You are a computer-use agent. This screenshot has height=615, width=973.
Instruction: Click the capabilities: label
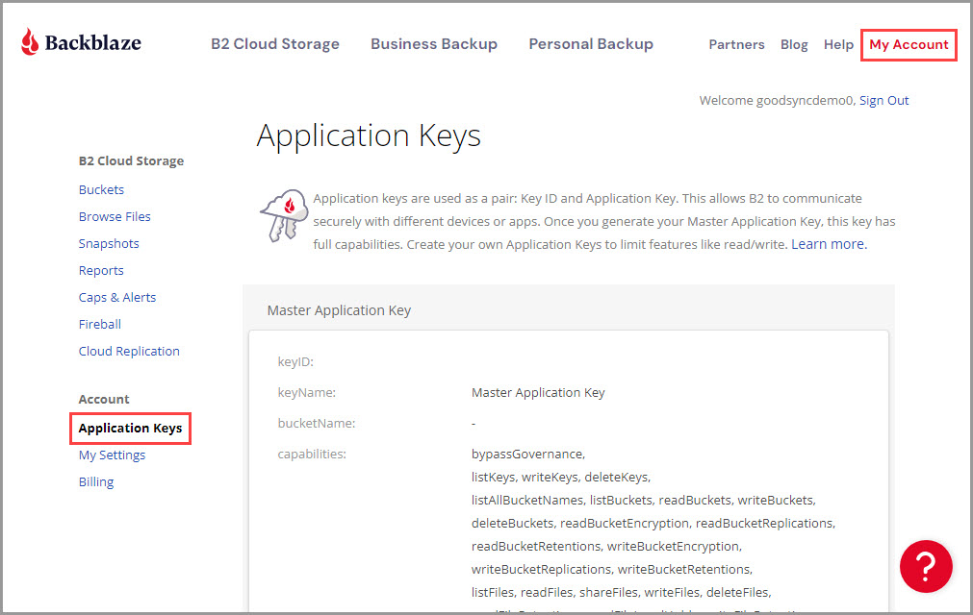312,454
